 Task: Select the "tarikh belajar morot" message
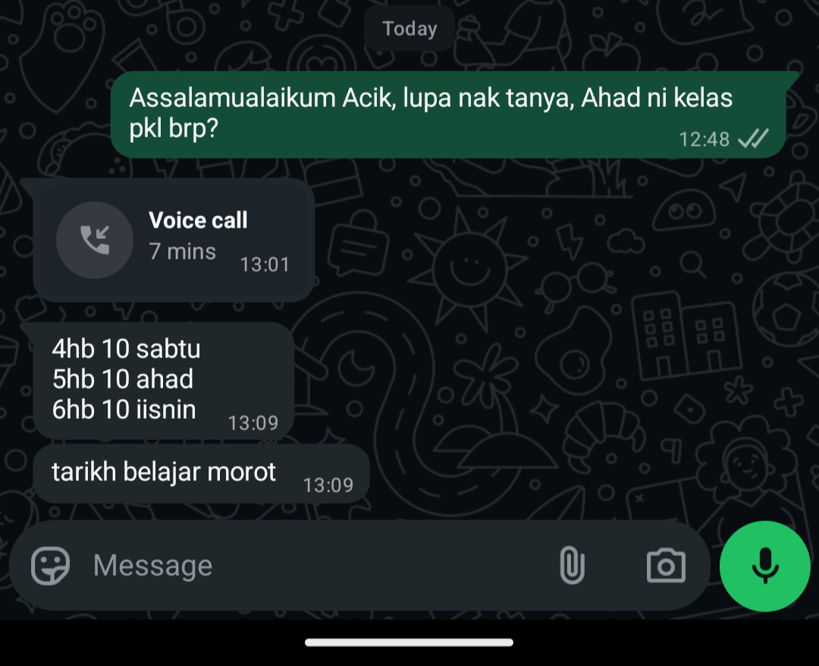202,473
